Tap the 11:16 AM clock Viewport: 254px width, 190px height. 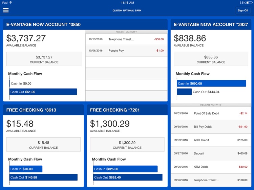click(127, 3)
